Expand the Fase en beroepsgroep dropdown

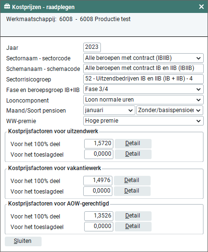(143, 89)
